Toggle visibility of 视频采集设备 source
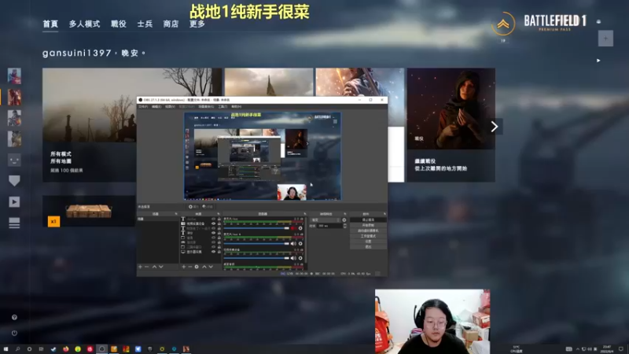 click(213, 223)
